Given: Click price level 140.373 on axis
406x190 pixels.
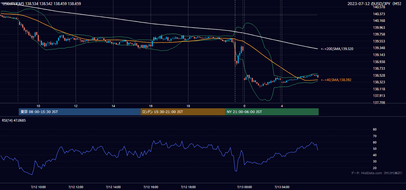Looking at the screenshot, I should point(379,14).
